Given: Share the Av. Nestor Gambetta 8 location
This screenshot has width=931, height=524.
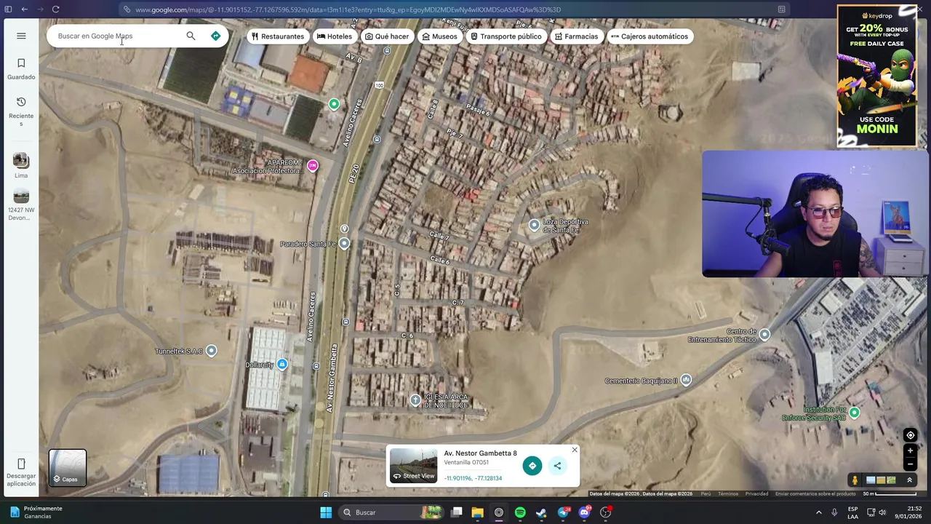Looking at the screenshot, I should [x=557, y=466].
